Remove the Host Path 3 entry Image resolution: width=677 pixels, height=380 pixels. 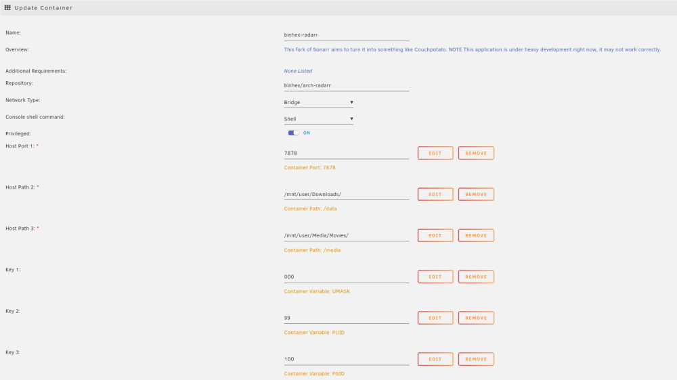[476, 235]
